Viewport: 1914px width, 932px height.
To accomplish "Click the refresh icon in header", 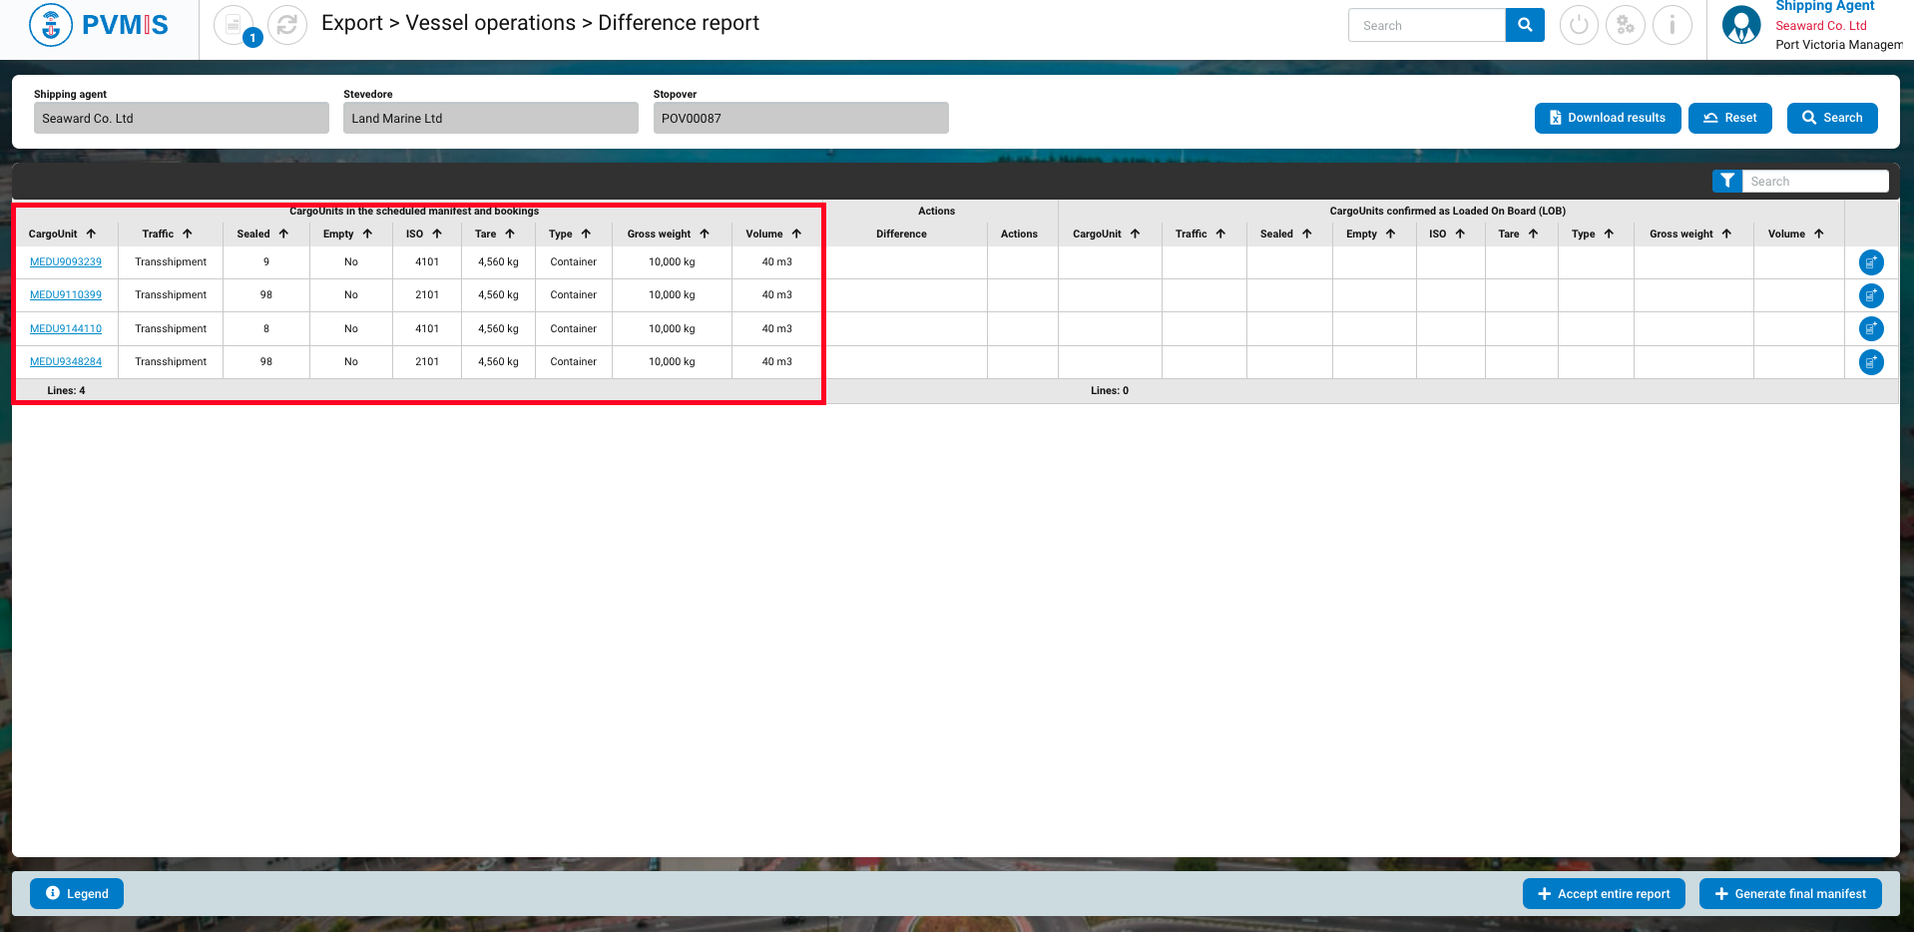I will [287, 25].
